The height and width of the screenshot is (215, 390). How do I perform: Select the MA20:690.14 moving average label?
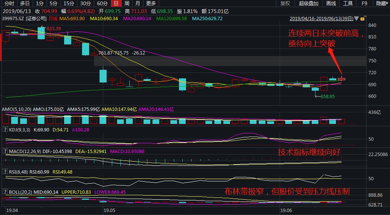pyautogui.click(x=137, y=18)
